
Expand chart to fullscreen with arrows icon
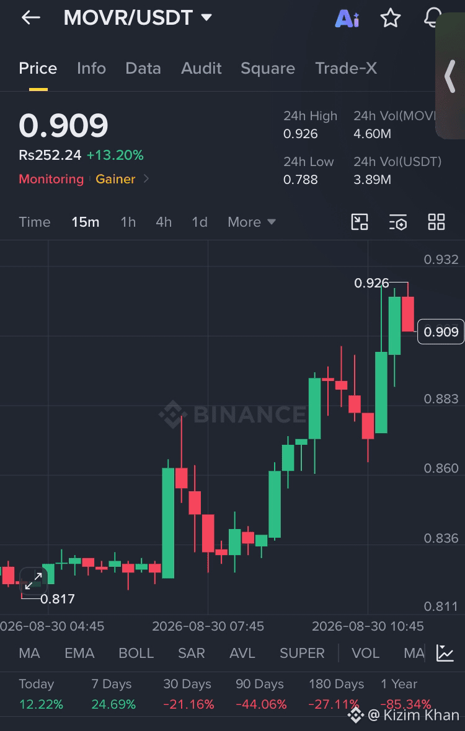[33, 581]
